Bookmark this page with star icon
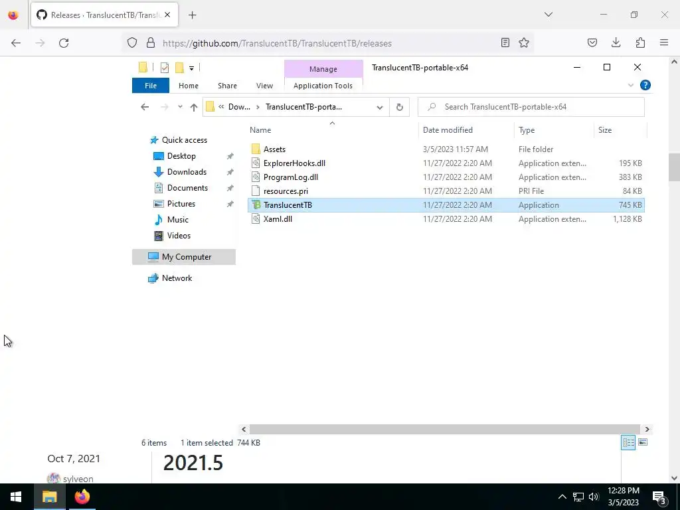Image resolution: width=680 pixels, height=510 pixels. tap(524, 43)
